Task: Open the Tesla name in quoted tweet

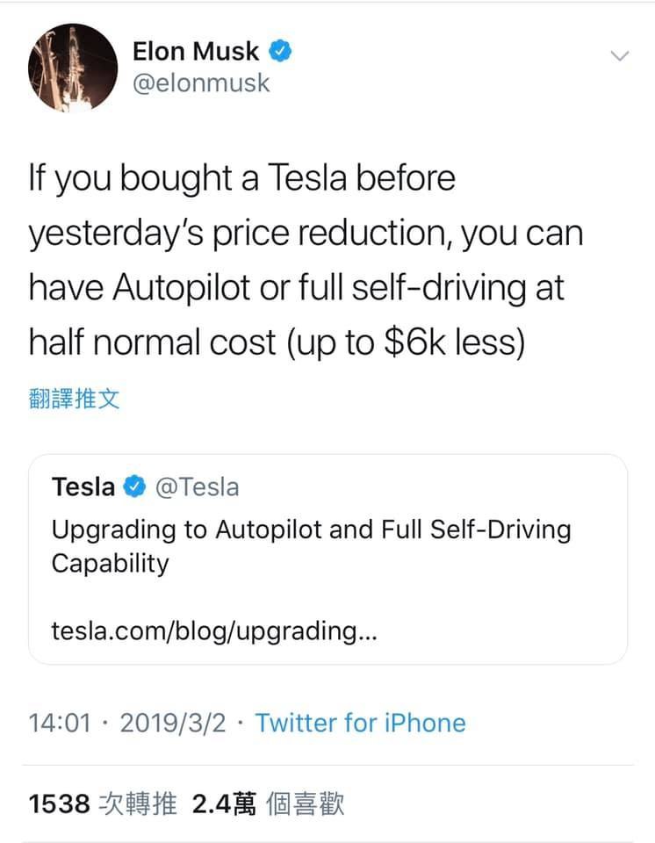Action: 83,486
